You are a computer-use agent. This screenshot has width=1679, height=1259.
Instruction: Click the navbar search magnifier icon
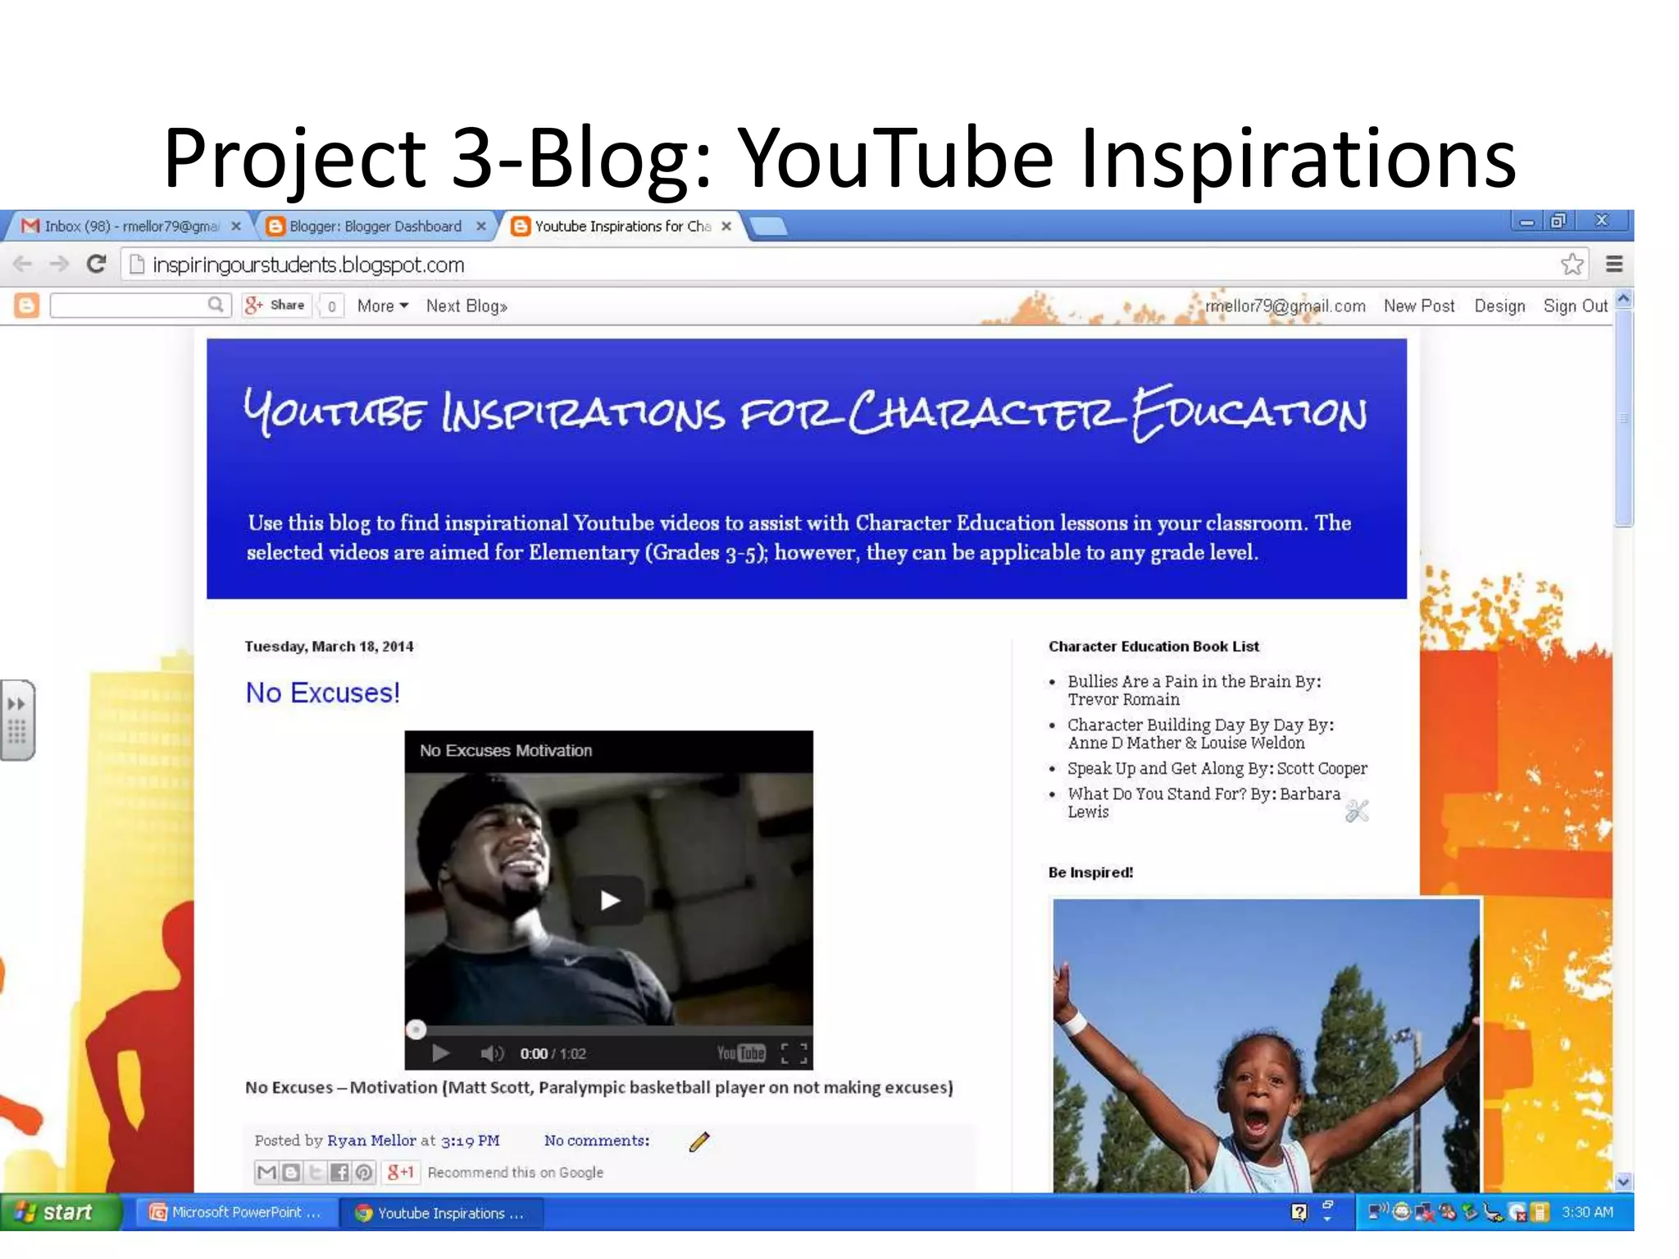pyautogui.click(x=215, y=305)
